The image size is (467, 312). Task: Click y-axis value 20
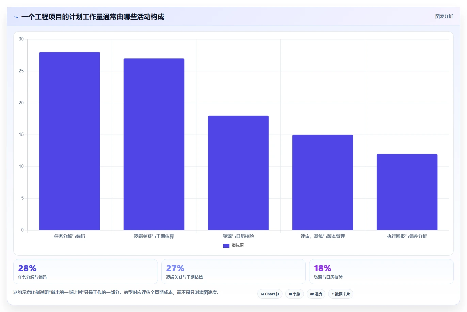21,103
